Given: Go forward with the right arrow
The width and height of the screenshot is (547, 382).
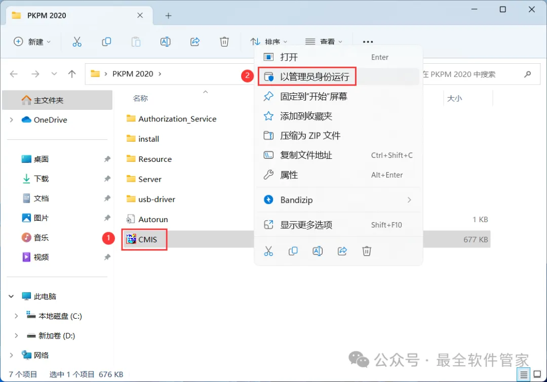Looking at the screenshot, I should [x=35, y=74].
